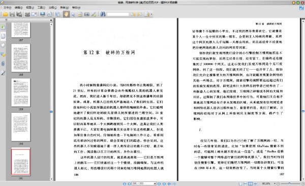Open the attachments paperclip sidebar icon
The height and width of the screenshot is (186, 305).
pos(3,64)
